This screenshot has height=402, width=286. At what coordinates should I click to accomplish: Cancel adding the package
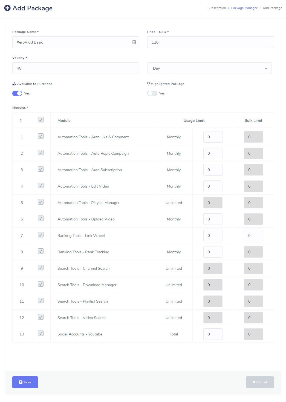pos(260,382)
